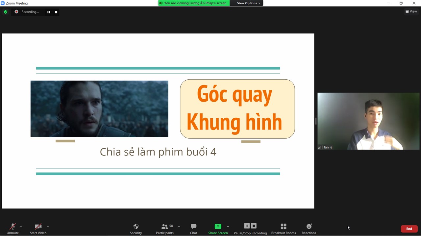This screenshot has width=421, height=236.
Task: Start Video camera button
Action: (38, 228)
